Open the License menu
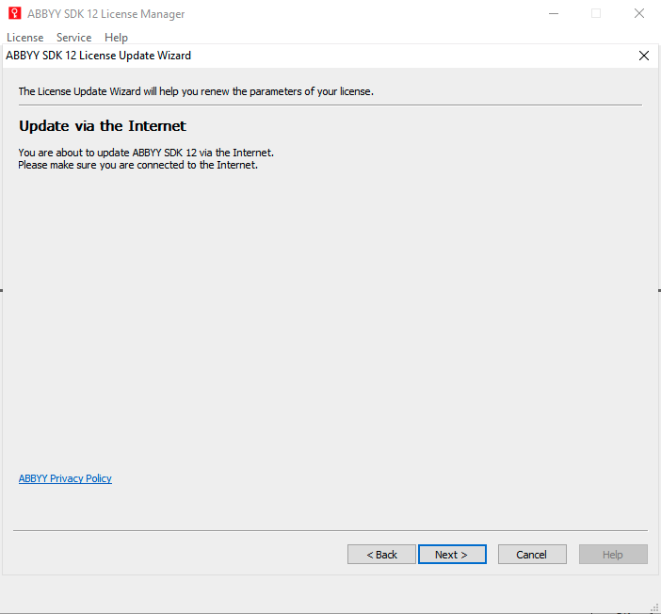 25,38
